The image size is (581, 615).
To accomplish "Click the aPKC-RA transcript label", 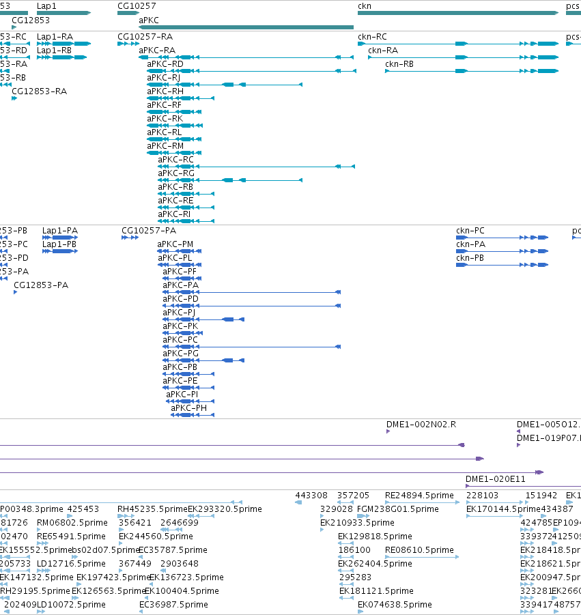I will pyautogui.click(x=157, y=51).
